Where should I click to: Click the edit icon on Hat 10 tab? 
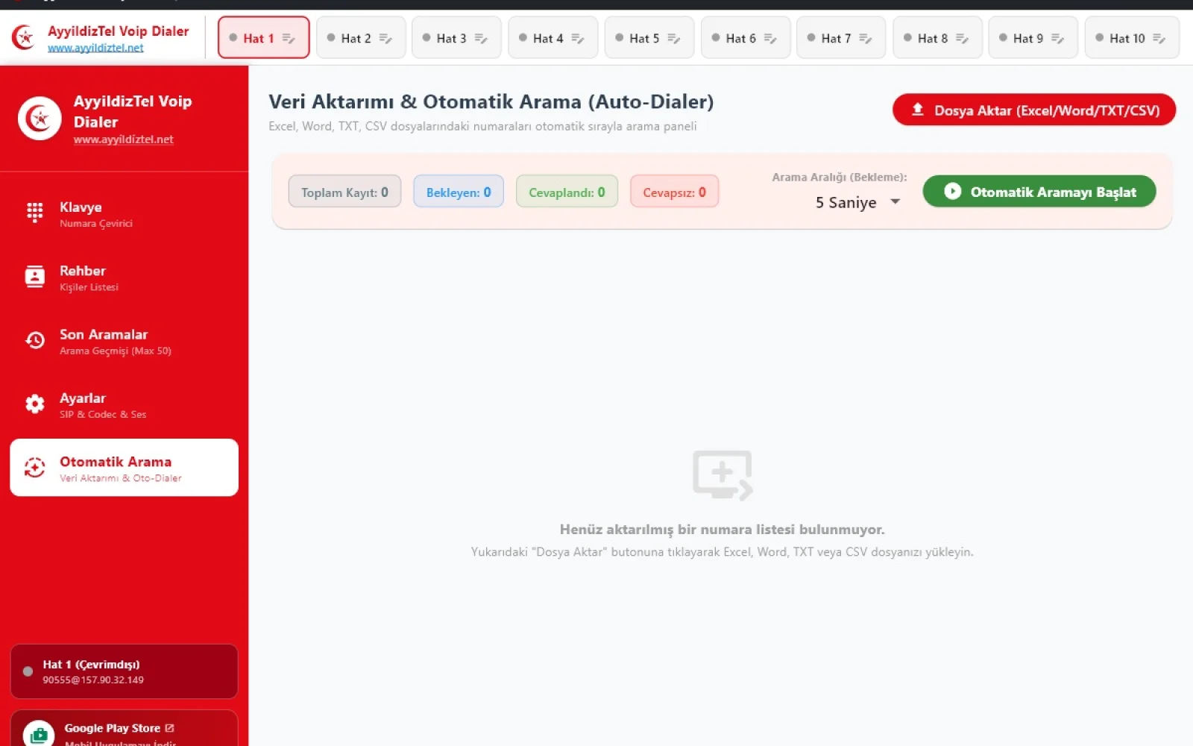(x=1159, y=39)
